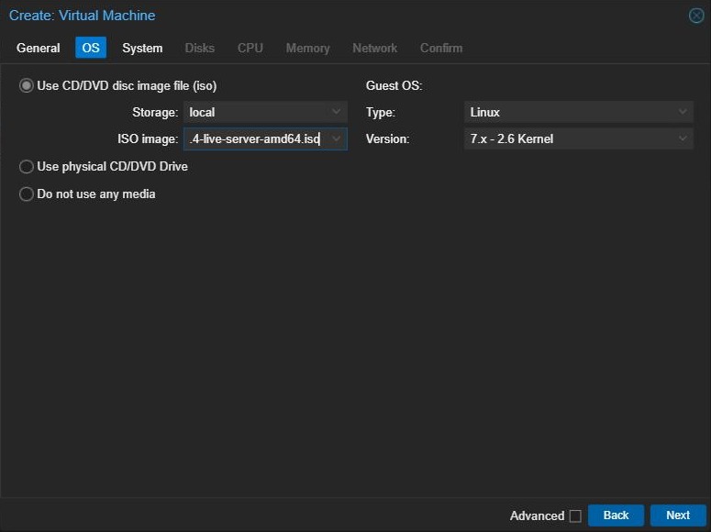The width and height of the screenshot is (711, 532).
Task: Click the Type: label
Action: tap(381, 112)
